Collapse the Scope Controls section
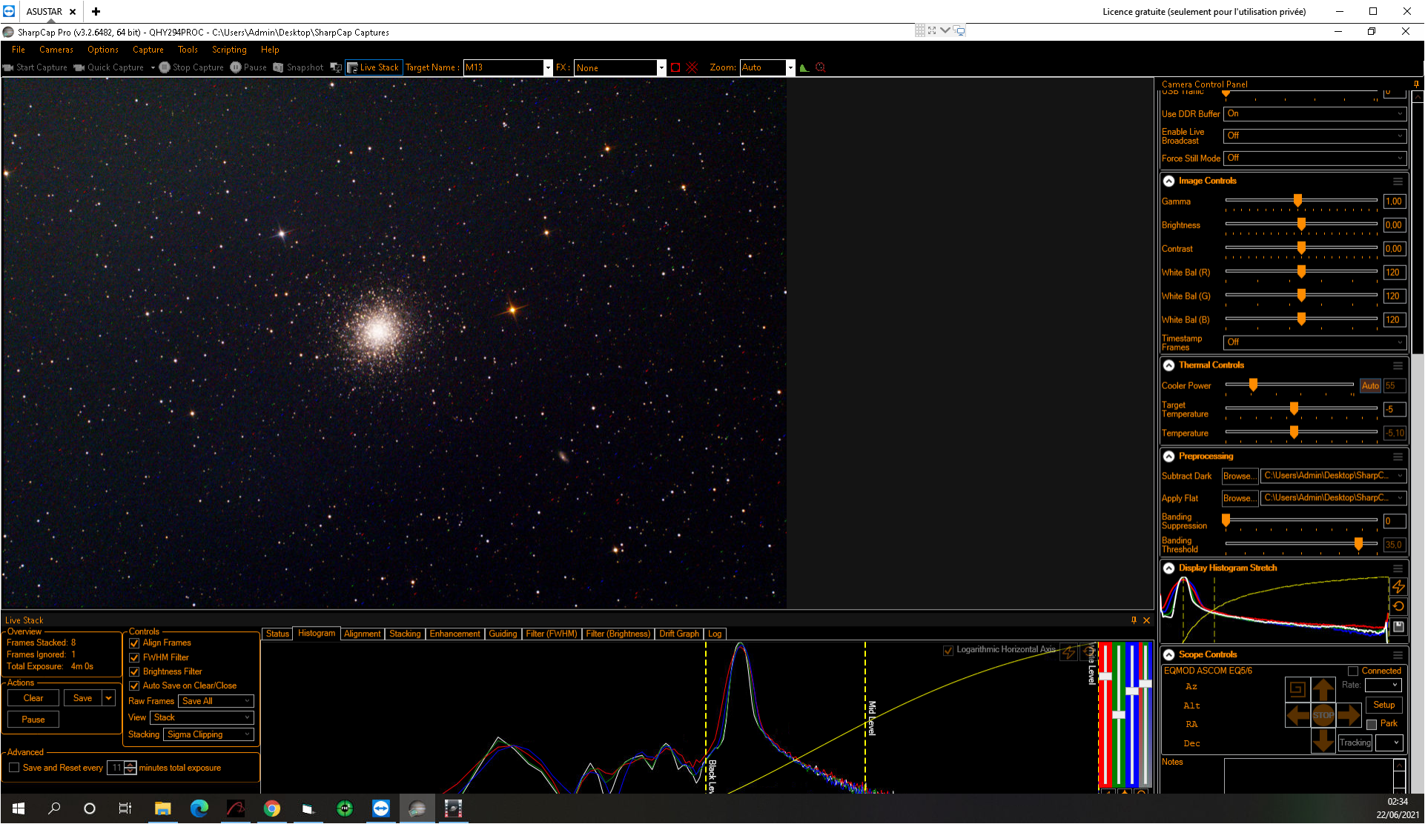Screen dimensions: 1425x824 (x=1169, y=655)
